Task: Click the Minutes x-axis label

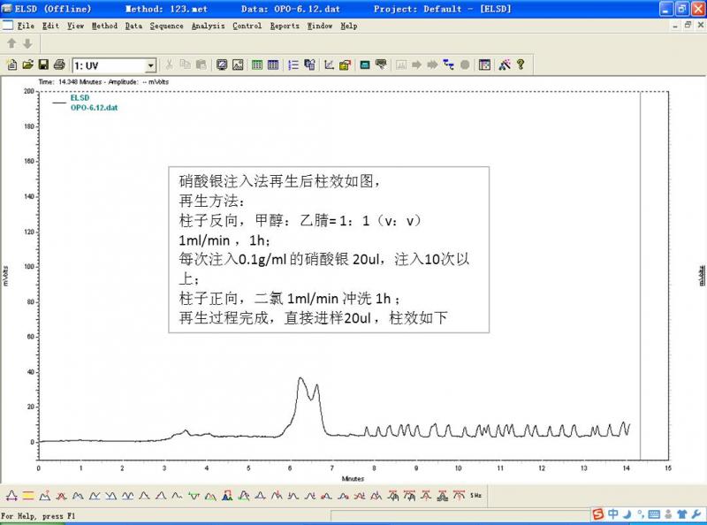Action: tap(353, 478)
